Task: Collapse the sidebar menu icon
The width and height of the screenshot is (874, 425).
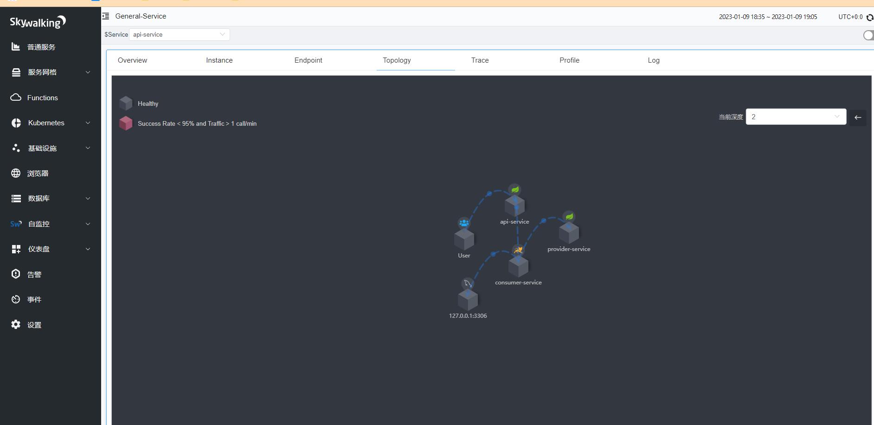Action: click(x=106, y=16)
